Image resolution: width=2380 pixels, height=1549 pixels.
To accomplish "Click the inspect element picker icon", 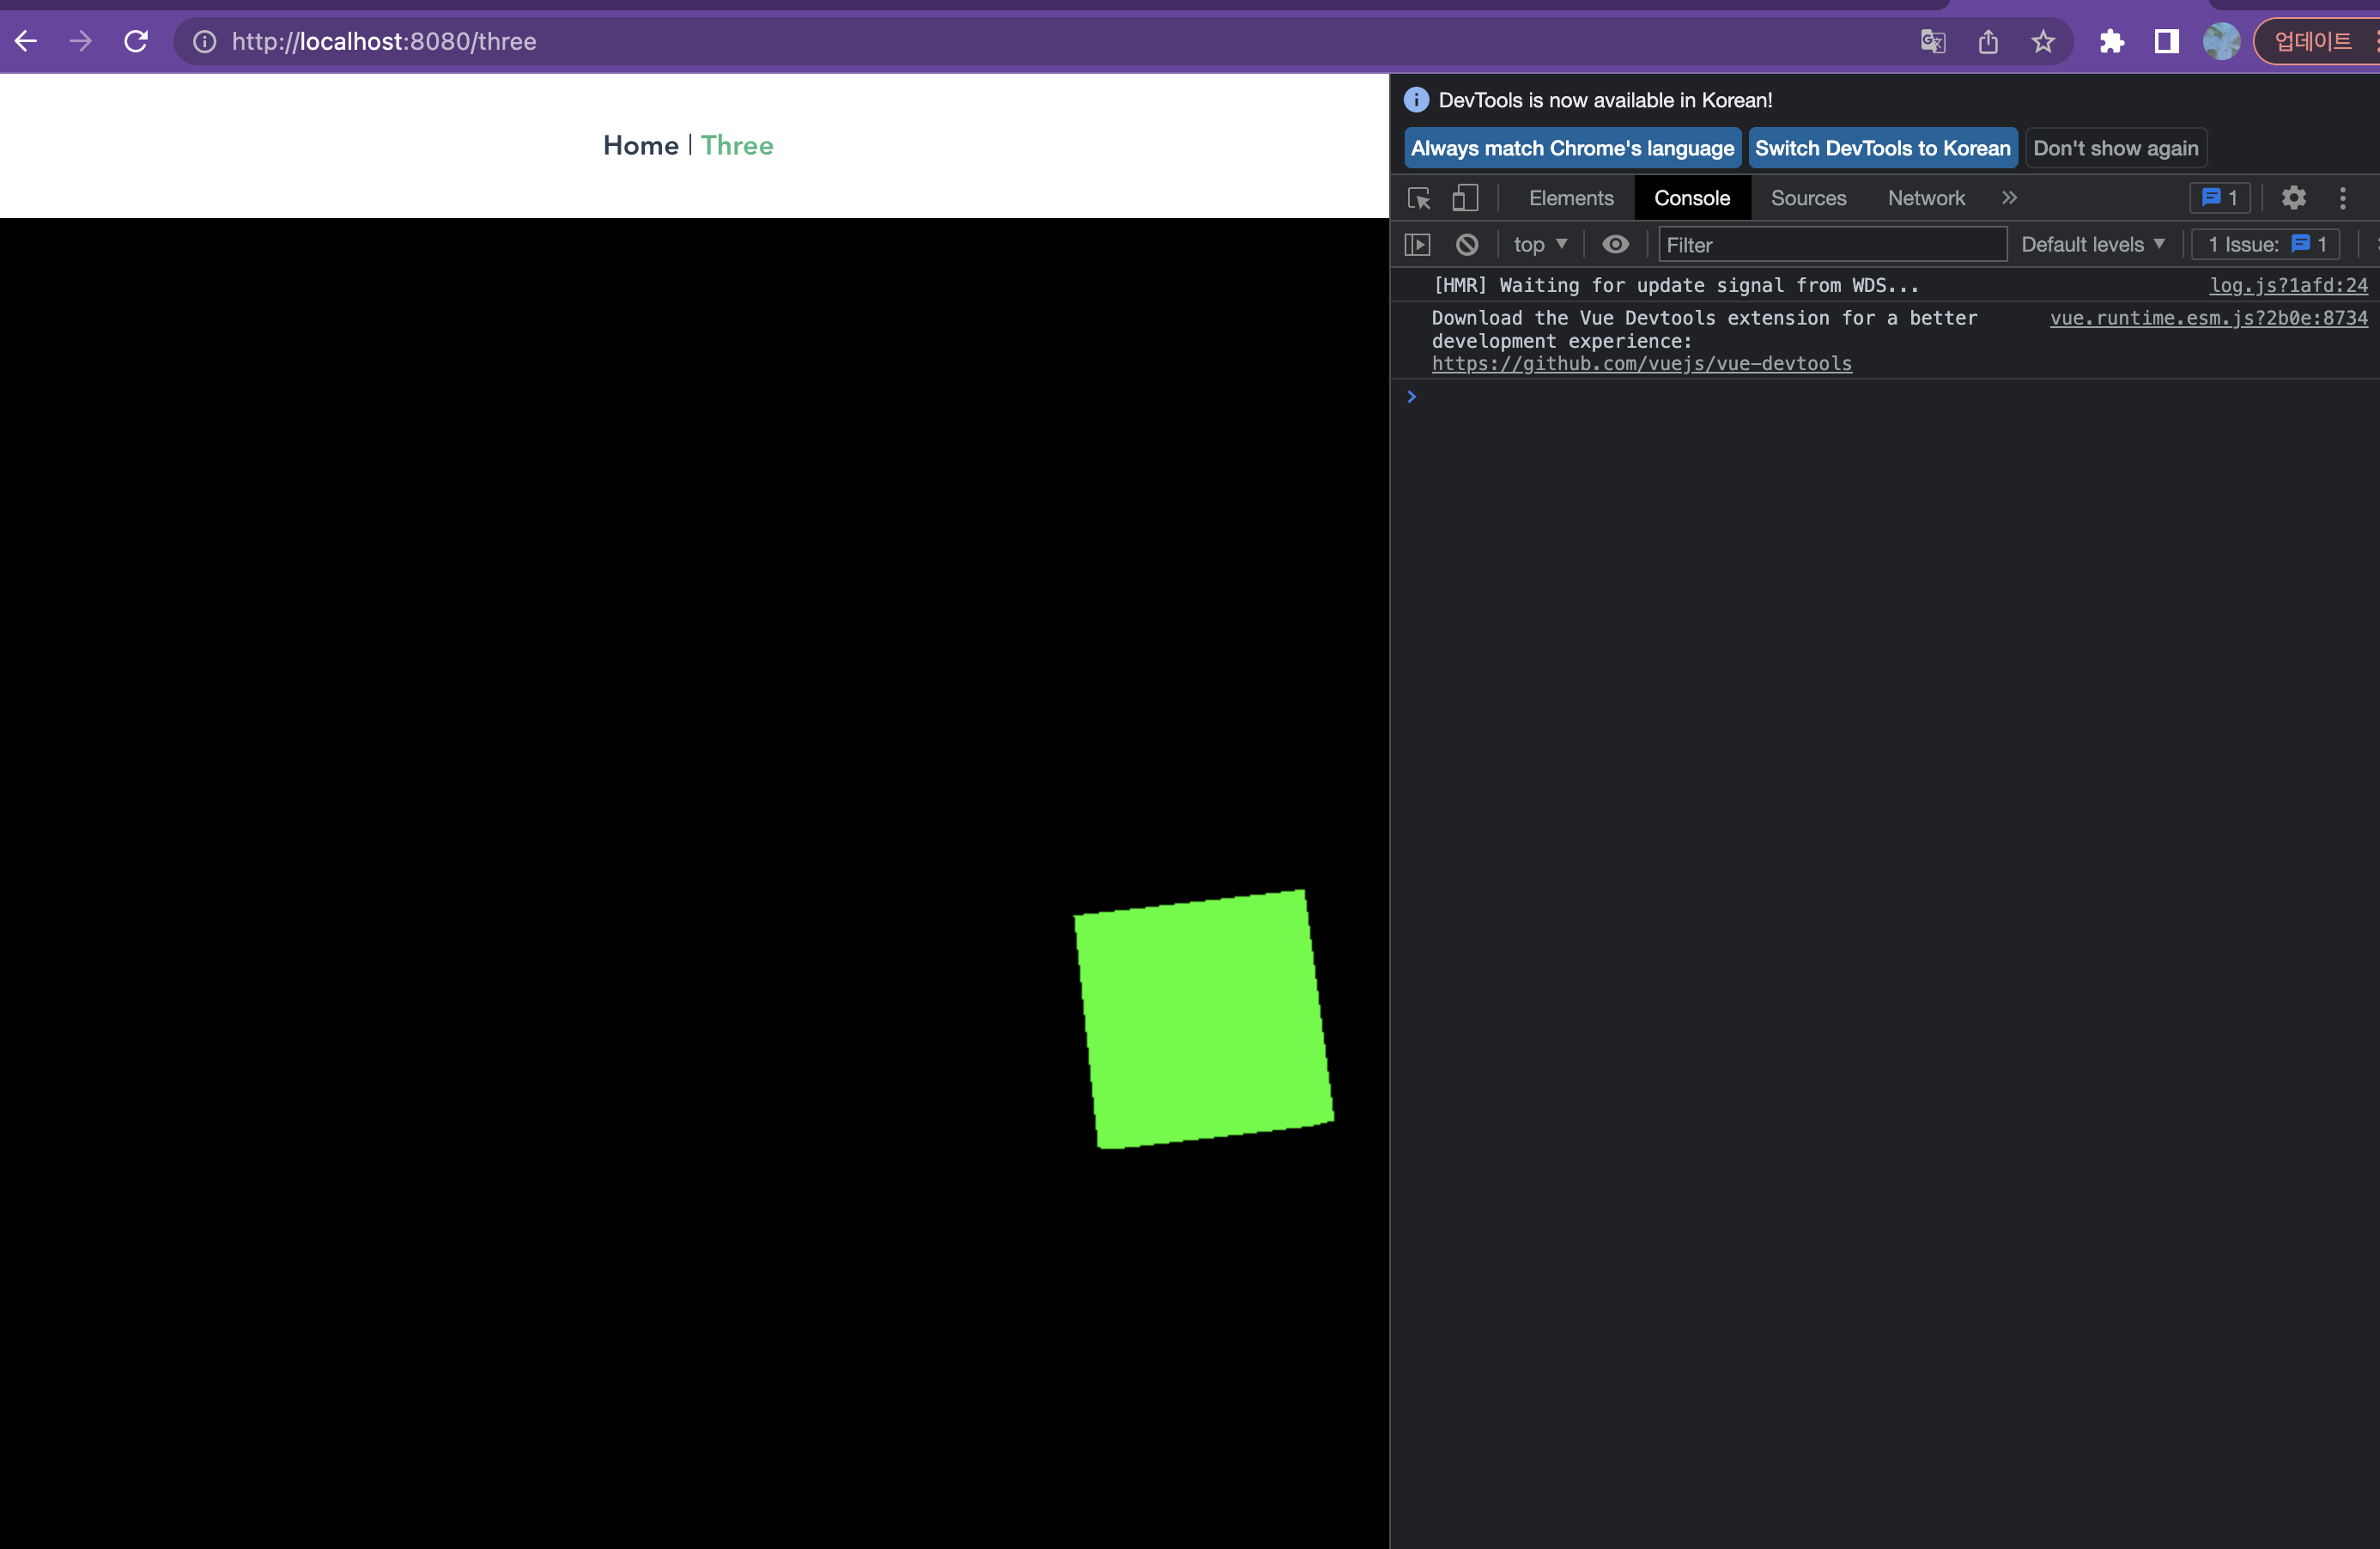I will (x=1418, y=198).
